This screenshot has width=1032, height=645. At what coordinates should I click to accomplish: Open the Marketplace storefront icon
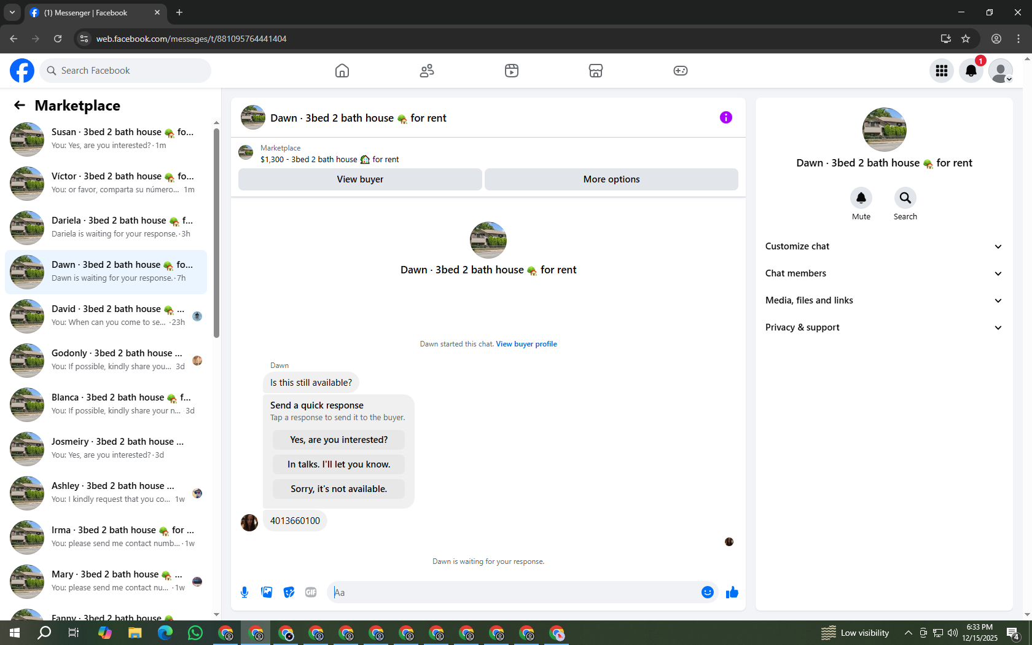596,71
